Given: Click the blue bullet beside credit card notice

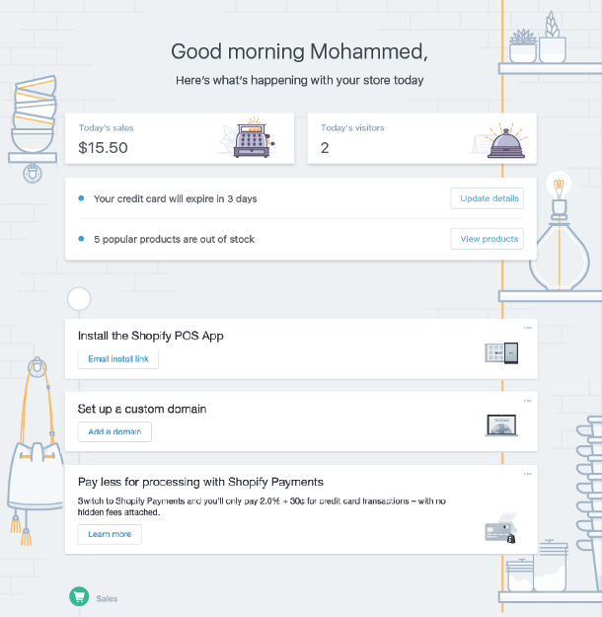Looking at the screenshot, I should [x=81, y=198].
